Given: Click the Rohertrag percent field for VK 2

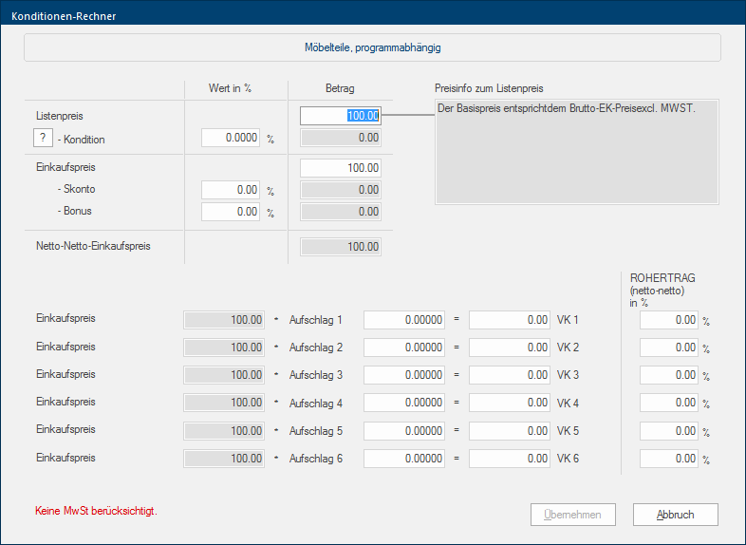Looking at the screenshot, I should [x=669, y=348].
